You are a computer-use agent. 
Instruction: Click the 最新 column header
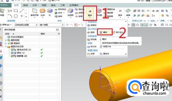pyautogui.click(x=48, y=34)
